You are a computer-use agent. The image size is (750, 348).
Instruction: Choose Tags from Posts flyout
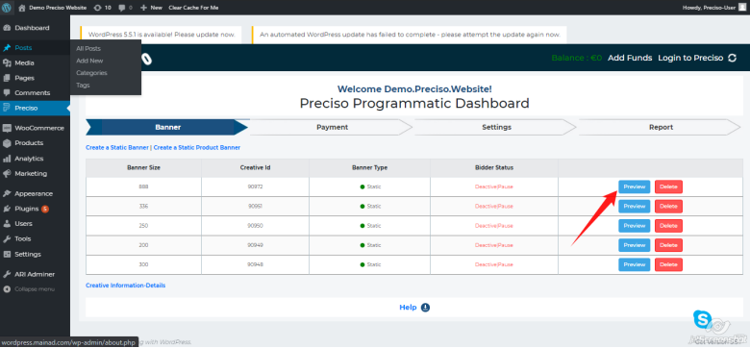click(83, 86)
